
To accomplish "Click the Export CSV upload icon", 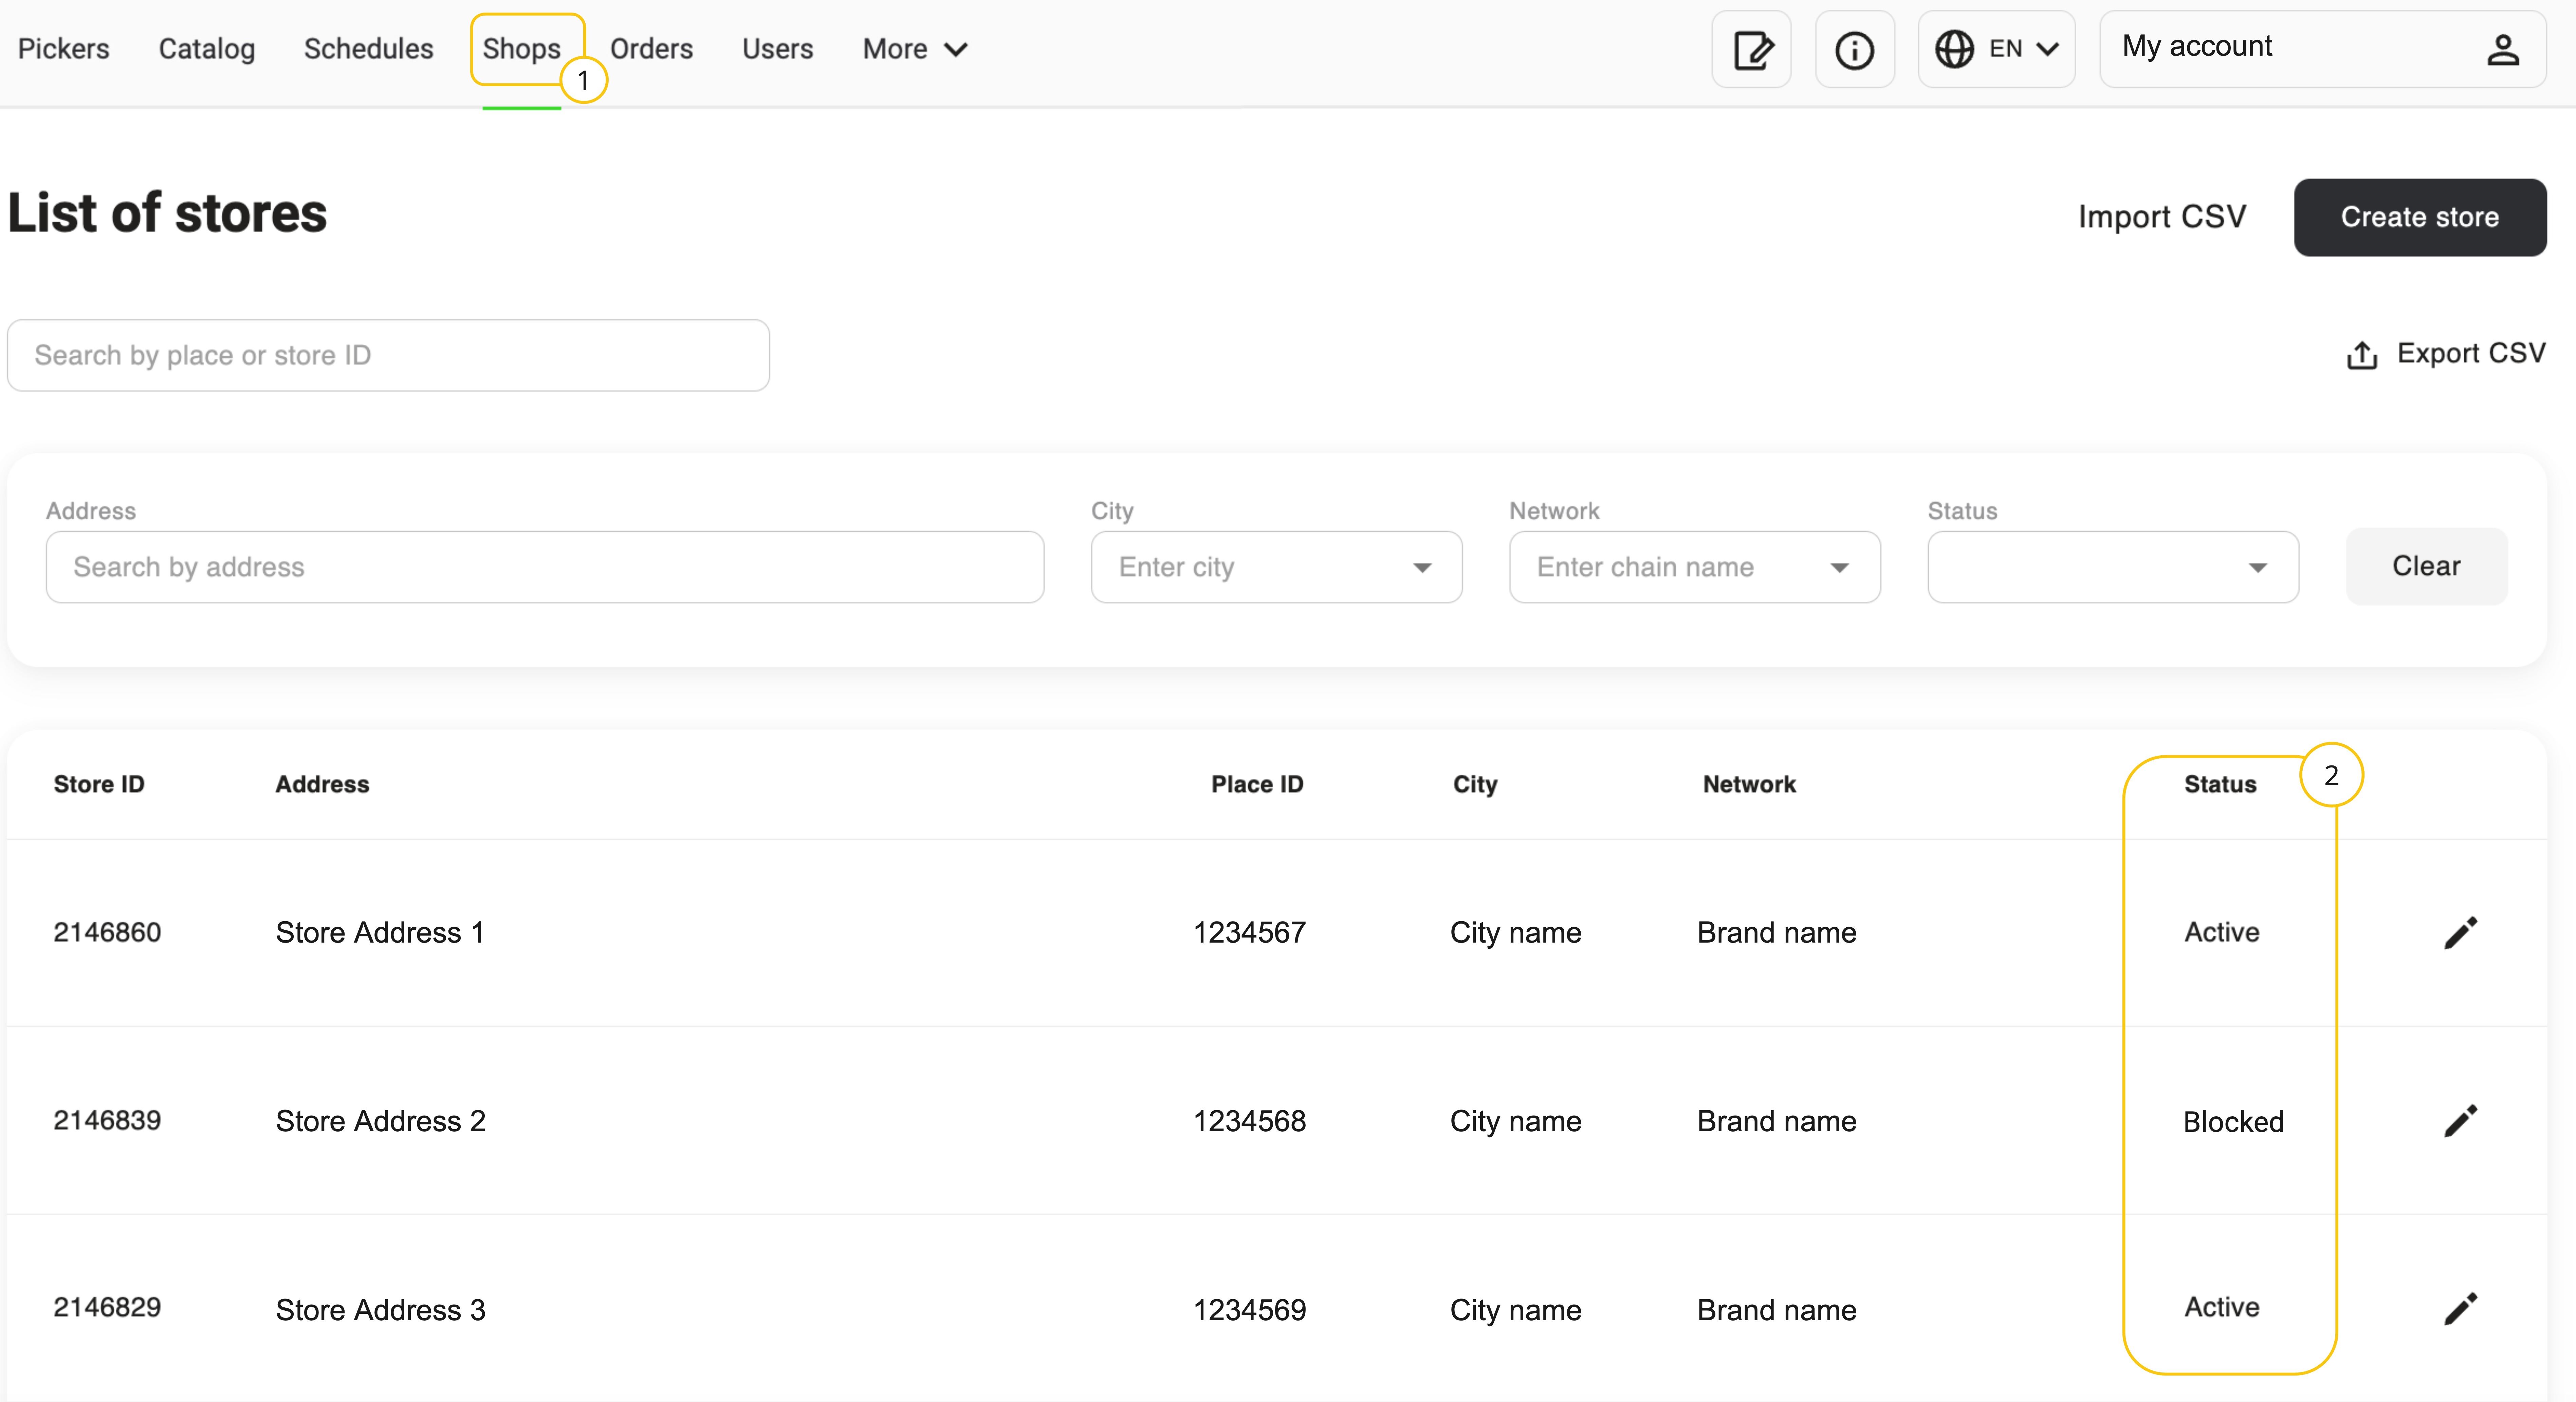I will (2362, 355).
